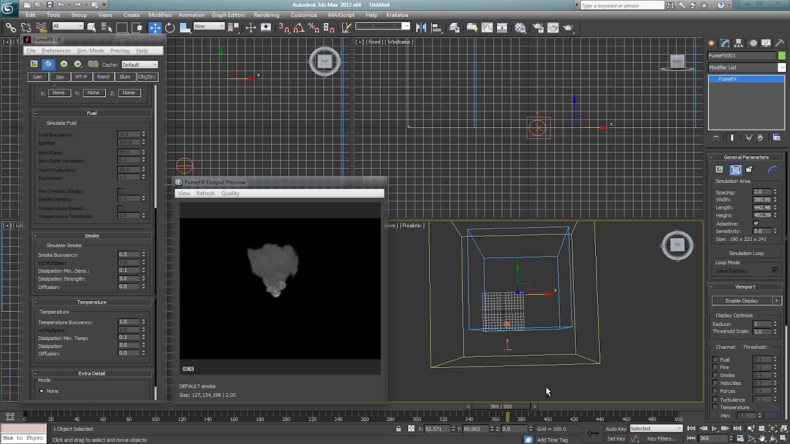This screenshot has height=444, width=790.
Task: Click the 369 / 500 time slider
Action: tap(501, 406)
